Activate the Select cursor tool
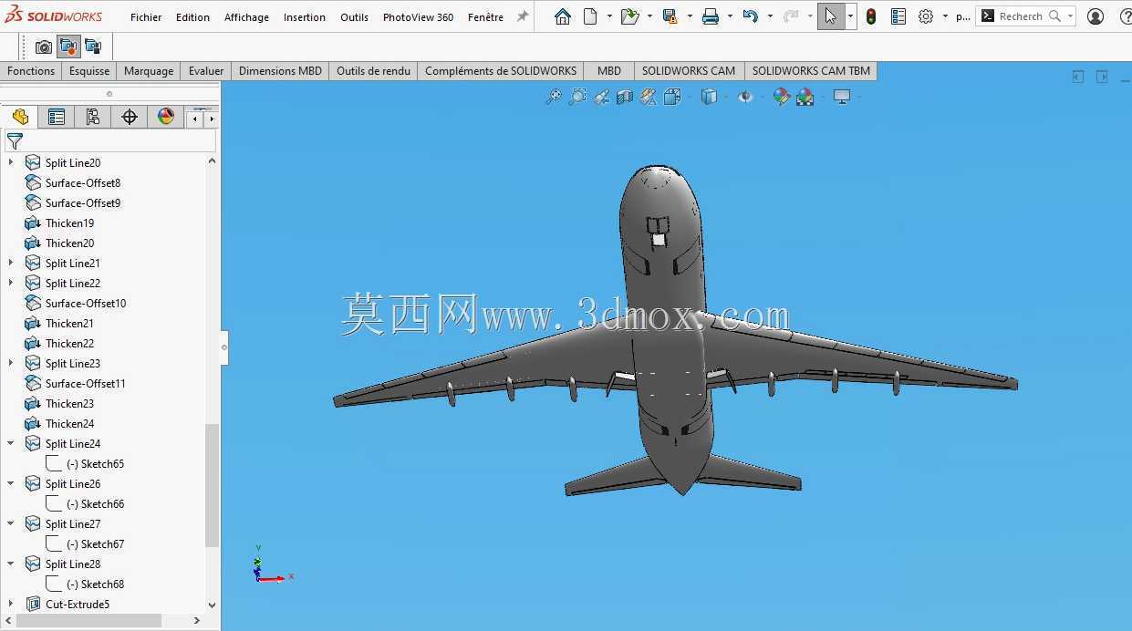 pos(831,16)
